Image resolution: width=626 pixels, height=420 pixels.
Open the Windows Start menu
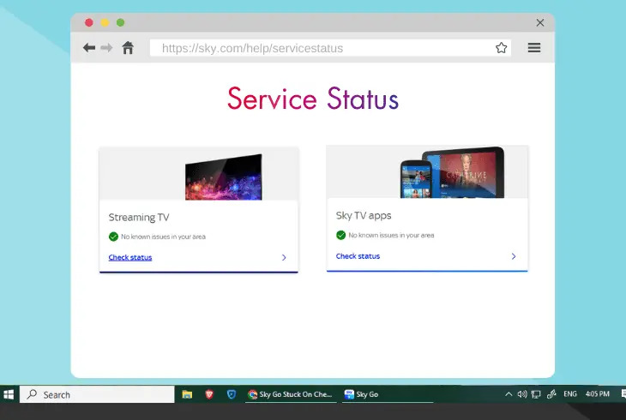9,394
